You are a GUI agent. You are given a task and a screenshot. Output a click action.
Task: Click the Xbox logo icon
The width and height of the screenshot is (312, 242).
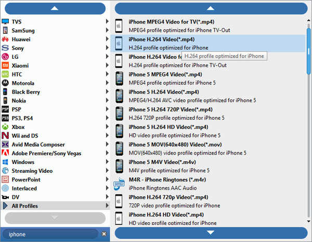5,127
